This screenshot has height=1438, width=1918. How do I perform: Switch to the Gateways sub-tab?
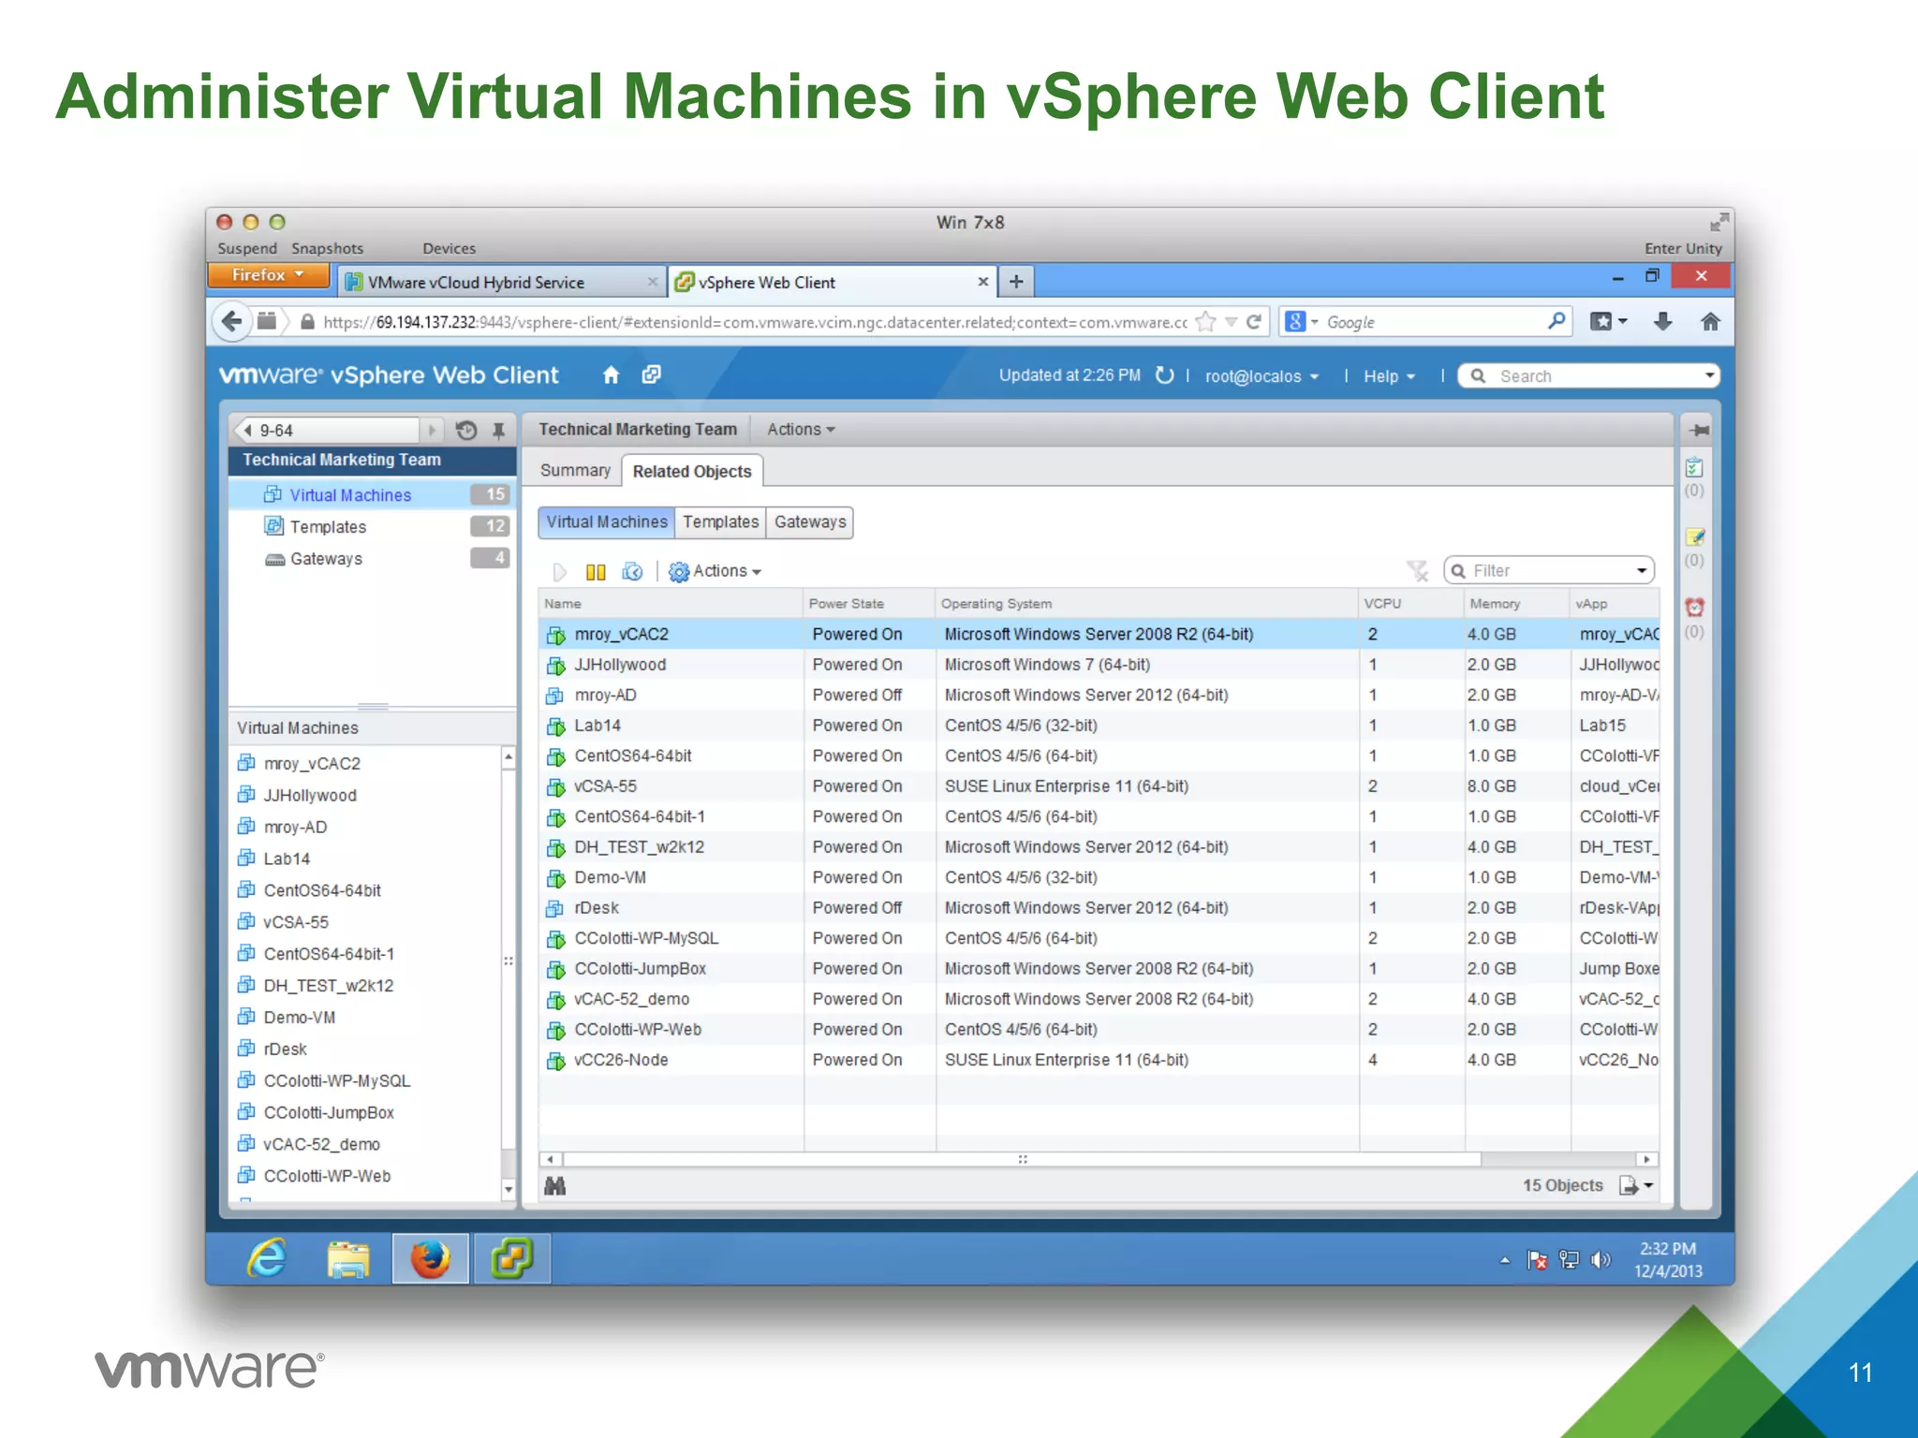pyautogui.click(x=810, y=522)
